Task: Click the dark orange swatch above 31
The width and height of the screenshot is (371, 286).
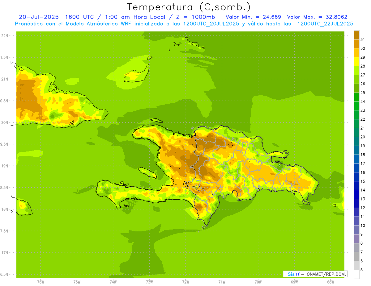Action: coord(356,35)
